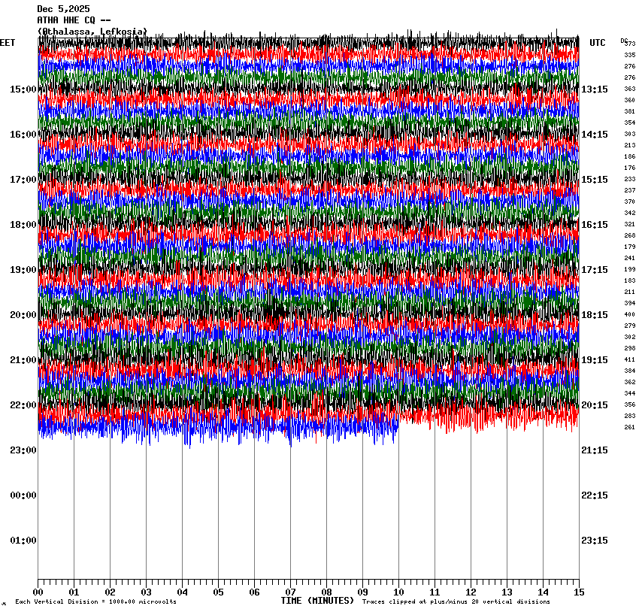Click the 23:15 UTC row label
The width and height of the screenshot is (639, 612).
pos(595,541)
